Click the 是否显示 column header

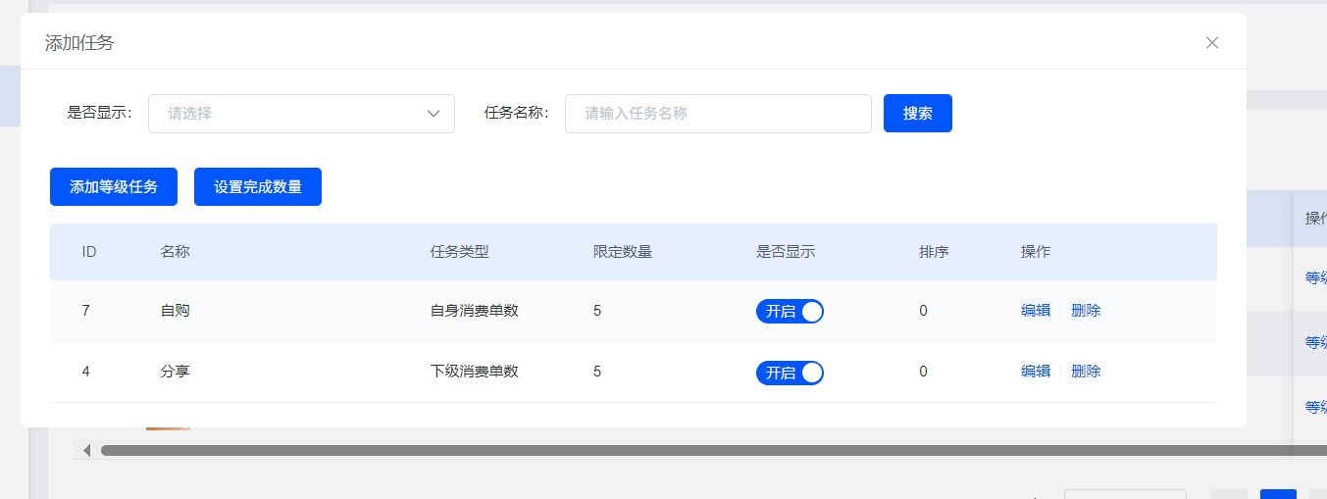tap(786, 252)
